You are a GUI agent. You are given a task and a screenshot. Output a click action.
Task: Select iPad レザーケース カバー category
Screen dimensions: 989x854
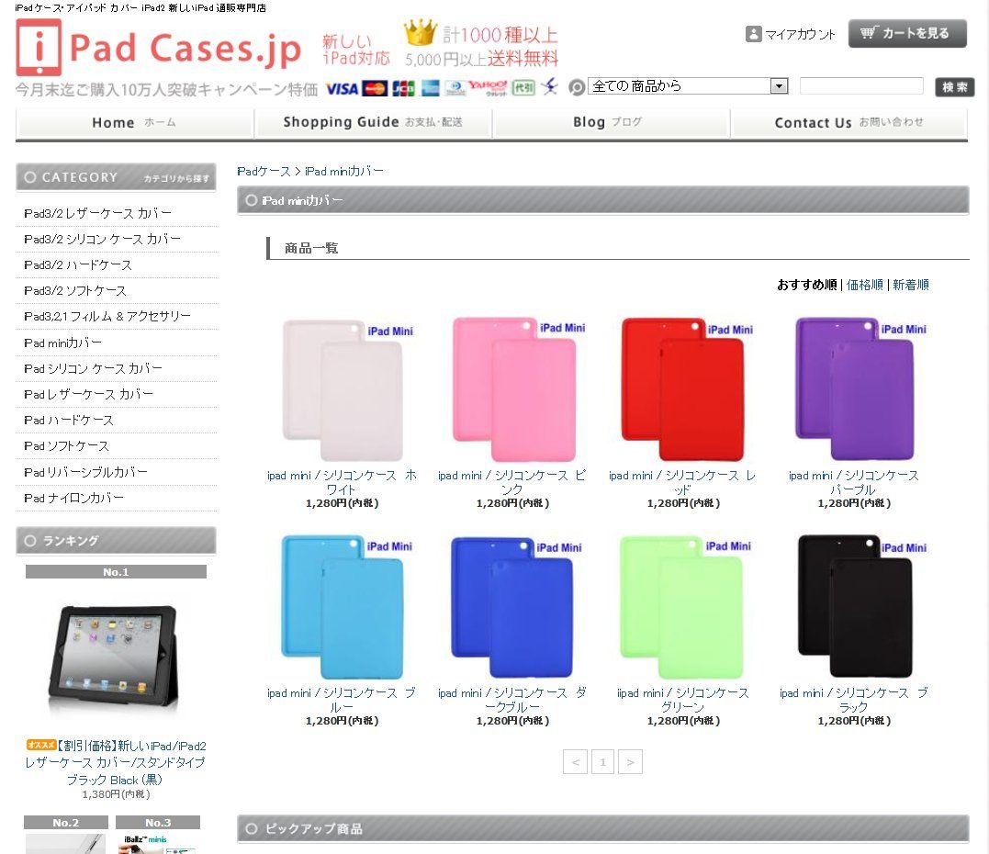[x=88, y=394]
